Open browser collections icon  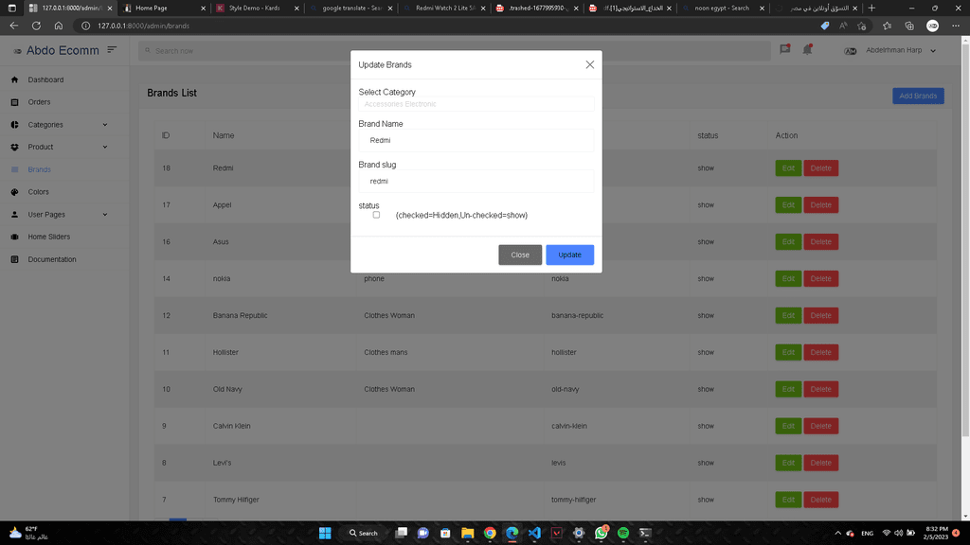[909, 26]
